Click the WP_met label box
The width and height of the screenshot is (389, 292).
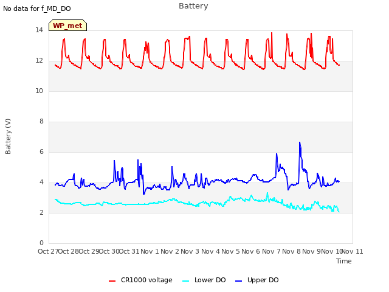click(x=67, y=26)
